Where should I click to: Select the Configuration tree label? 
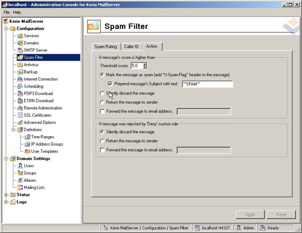30,28
